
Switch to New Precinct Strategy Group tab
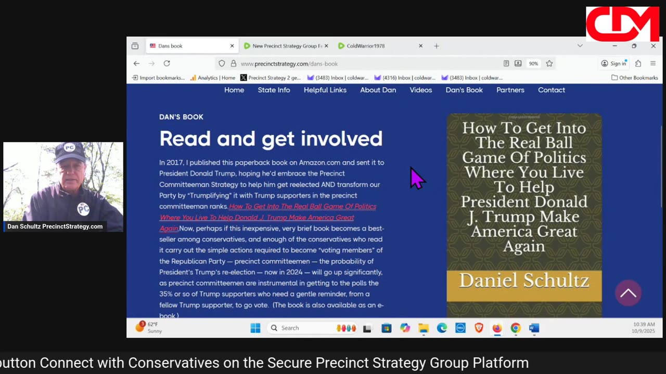(285, 46)
